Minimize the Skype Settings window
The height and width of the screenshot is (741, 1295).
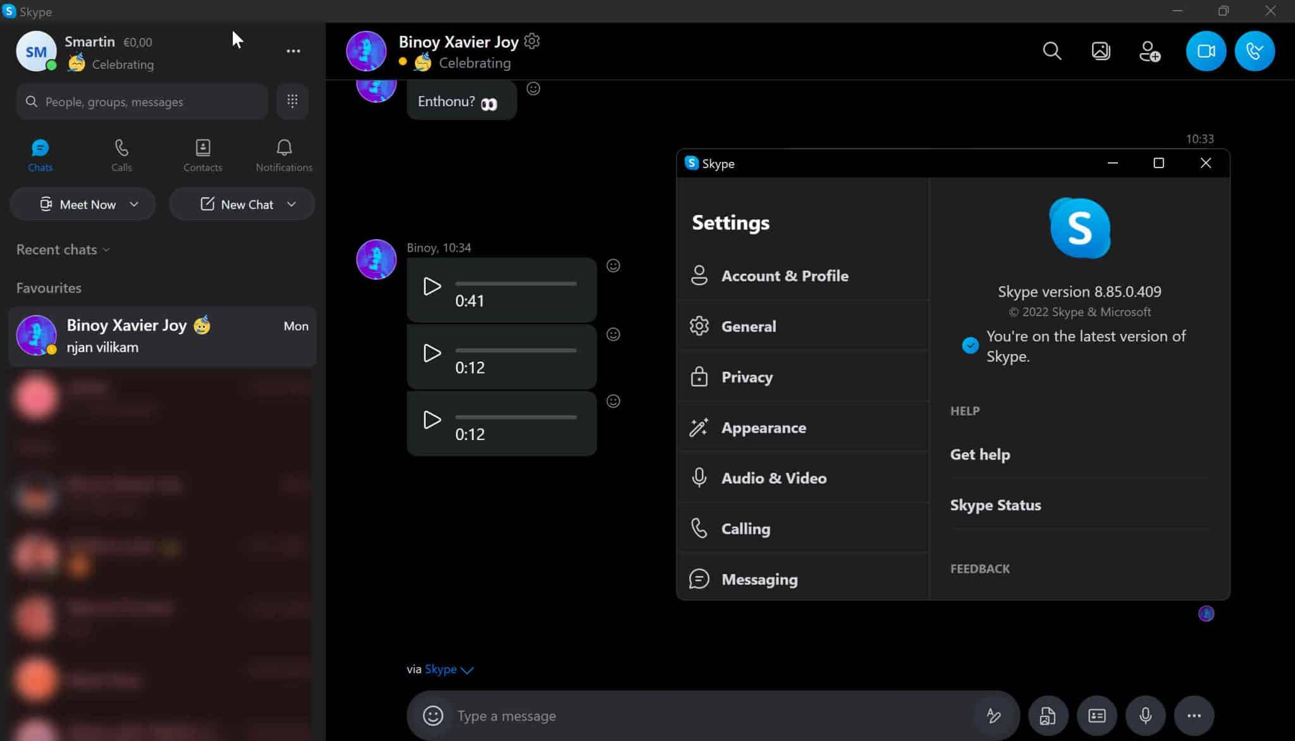pos(1113,163)
